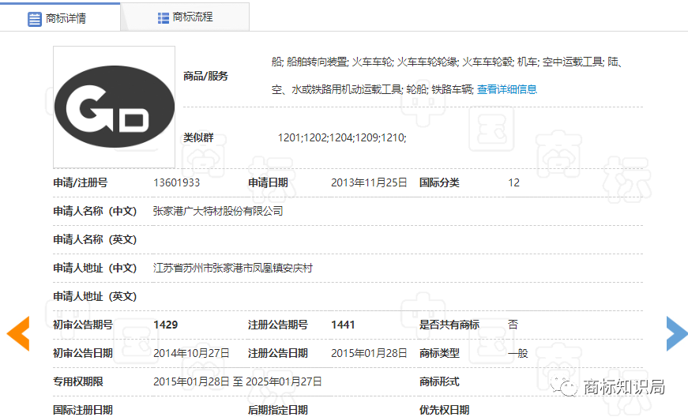Click the applicant address 江苏省苏州市张家港市凤凰镇安庆村
Viewport: 688px width, 417px height.
click(x=232, y=268)
